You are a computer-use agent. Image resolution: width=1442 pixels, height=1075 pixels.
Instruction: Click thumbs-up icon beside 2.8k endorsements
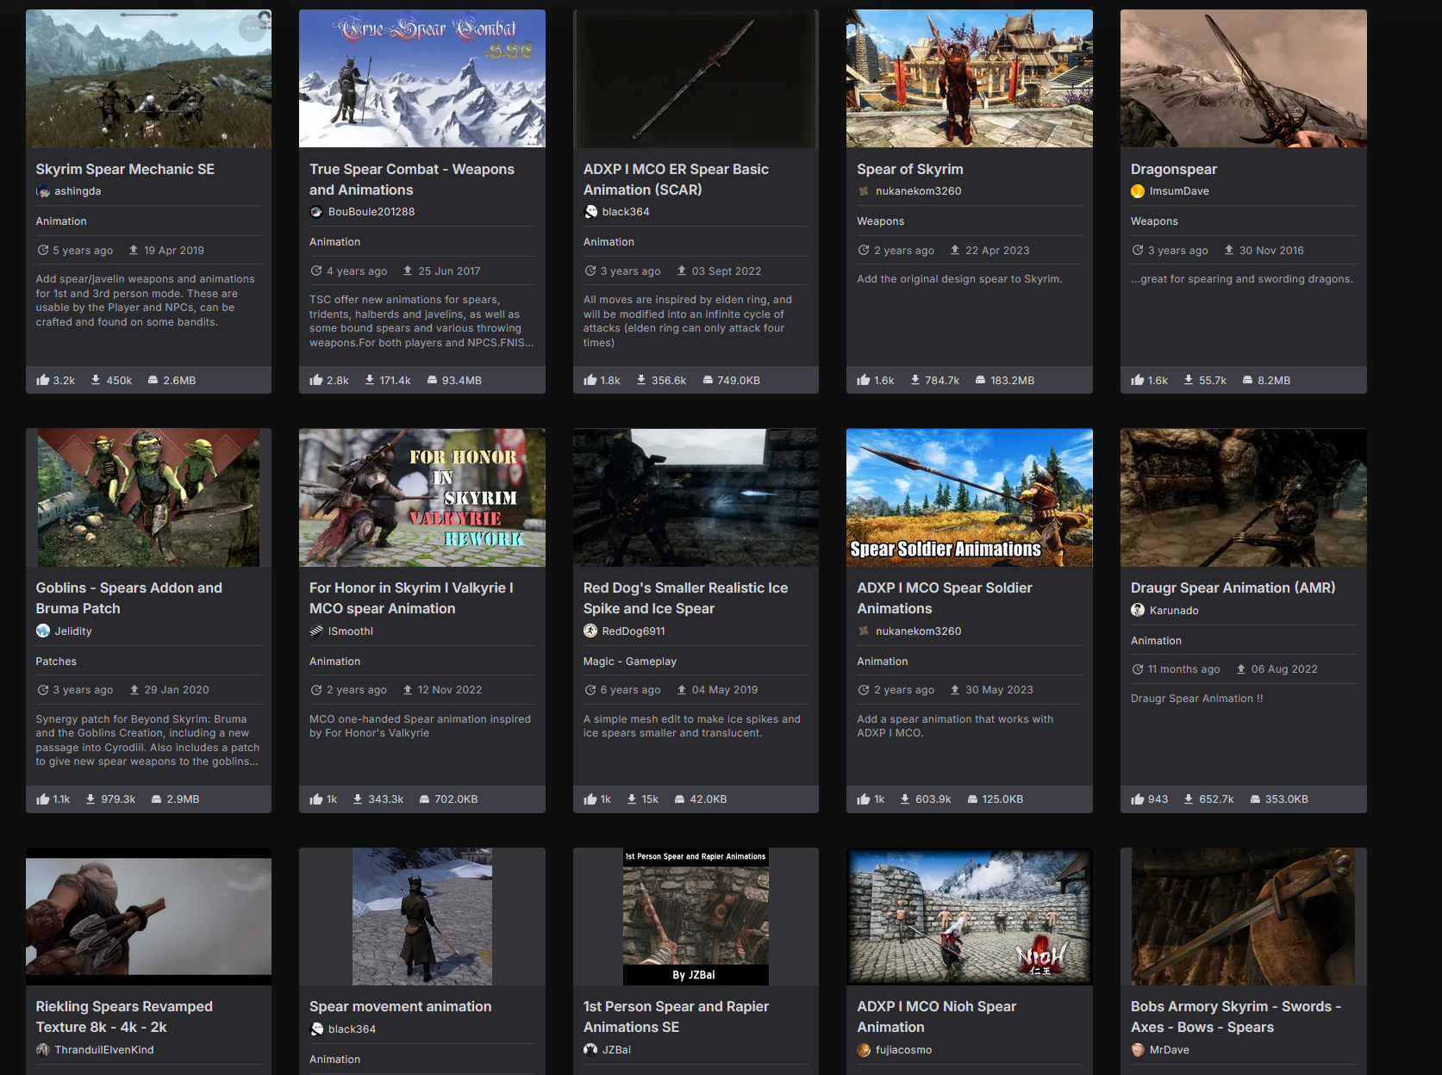click(x=316, y=380)
